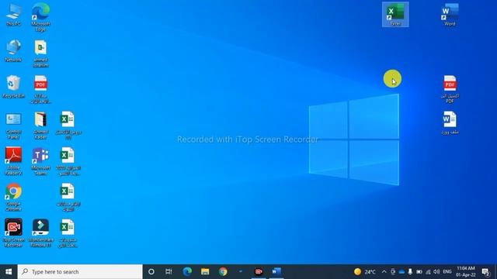
Task: Launch Microsoft Edge from the desktop shortcut
Action: (40, 16)
